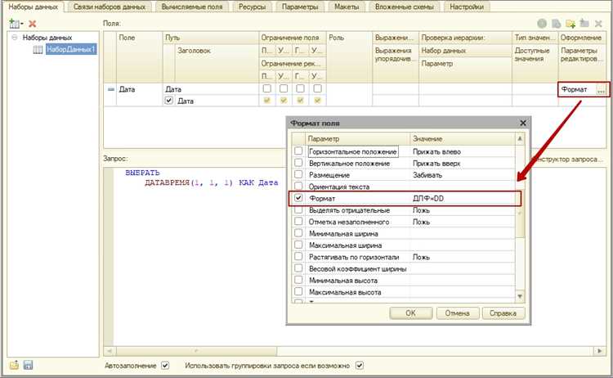This screenshot has width=613, height=378.
Task: Switch to Вычисляемые поля tab
Action: point(192,7)
